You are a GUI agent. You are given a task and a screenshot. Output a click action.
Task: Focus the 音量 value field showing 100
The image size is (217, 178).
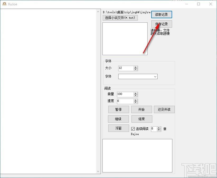pos(125,94)
